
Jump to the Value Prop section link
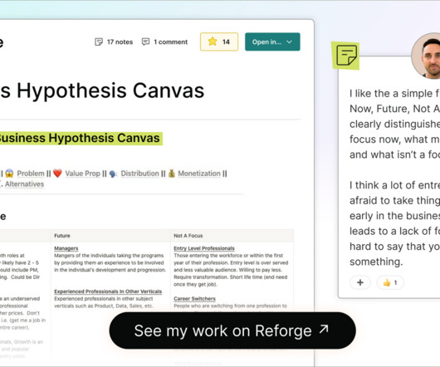(x=82, y=174)
